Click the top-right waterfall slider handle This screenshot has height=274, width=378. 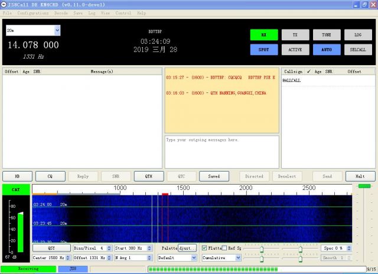click(x=300, y=249)
